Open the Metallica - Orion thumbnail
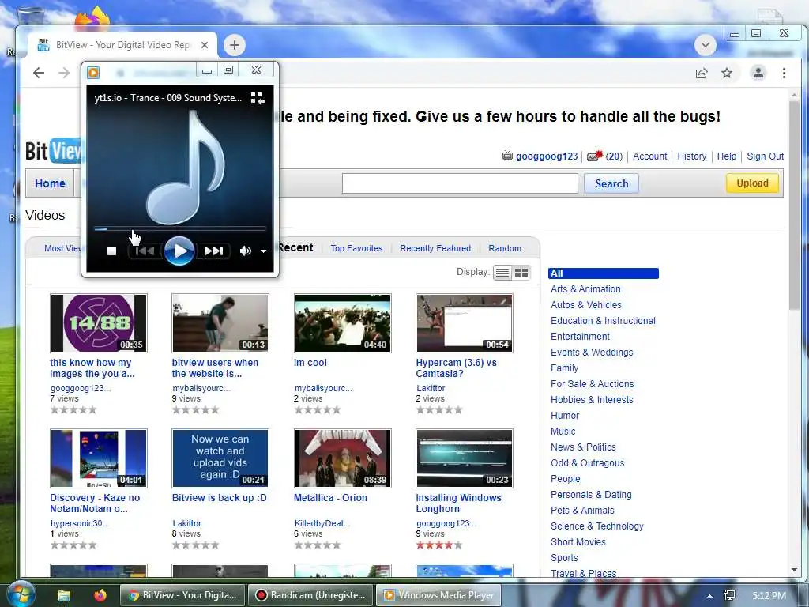The height and width of the screenshot is (607, 809). pos(343,458)
